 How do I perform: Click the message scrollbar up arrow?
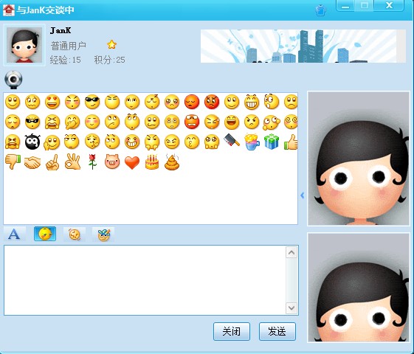pos(291,253)
